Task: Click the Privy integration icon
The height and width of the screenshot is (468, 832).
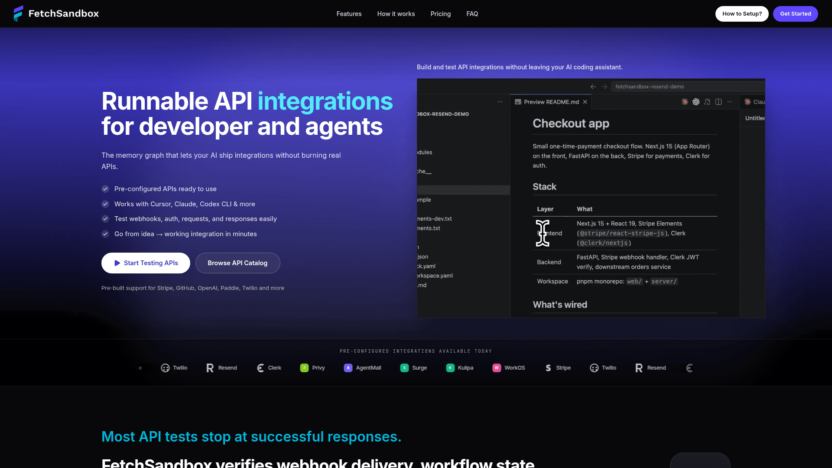Action: point(304,368)
